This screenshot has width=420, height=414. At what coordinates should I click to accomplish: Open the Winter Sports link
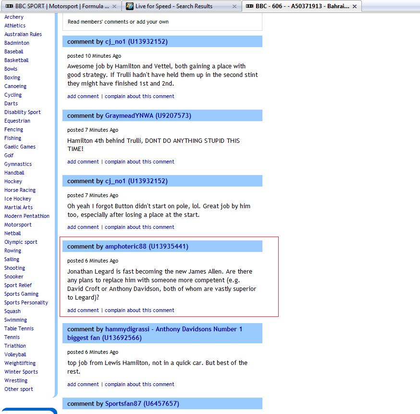(x=21, y=372)
